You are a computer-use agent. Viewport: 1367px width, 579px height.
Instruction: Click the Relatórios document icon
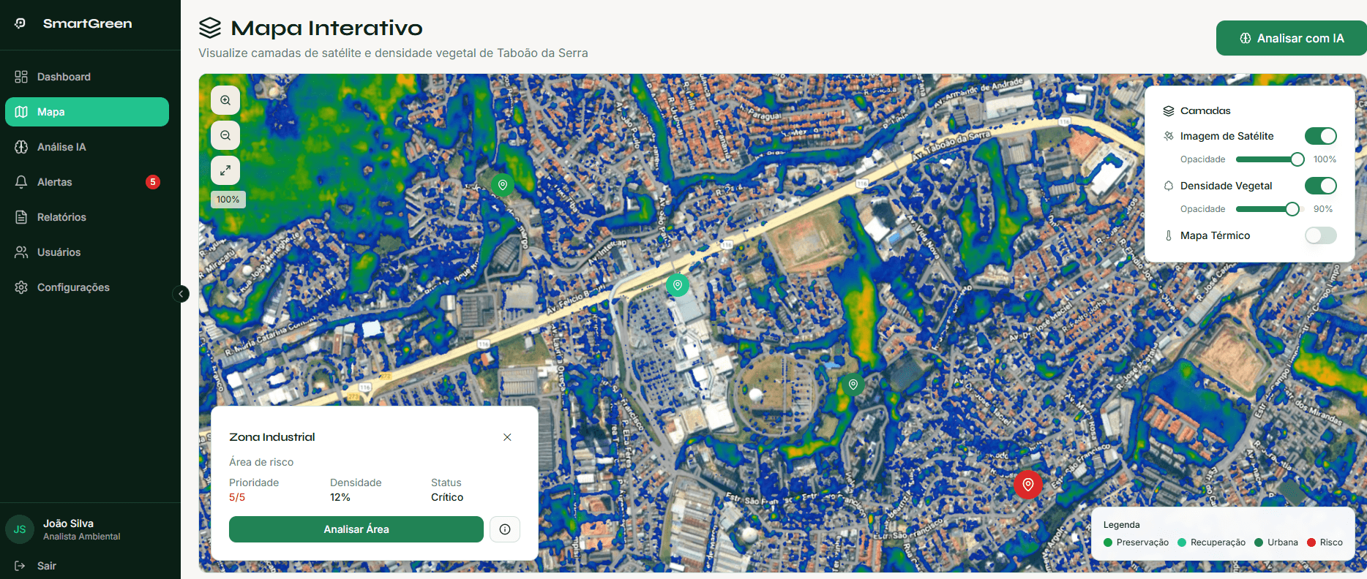[x=21, y=217]
